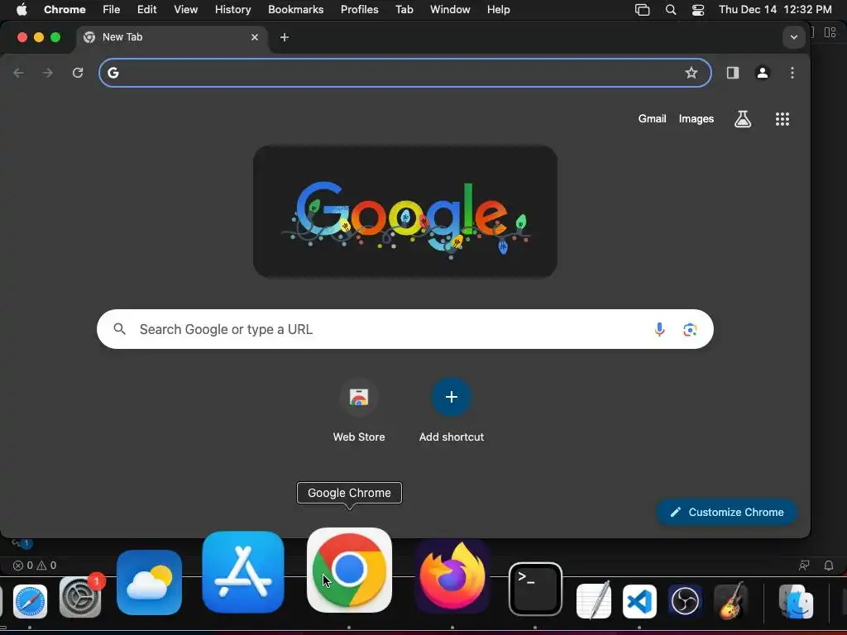
Task: Open Control Center in menu bar
Action: click(698, 10)
